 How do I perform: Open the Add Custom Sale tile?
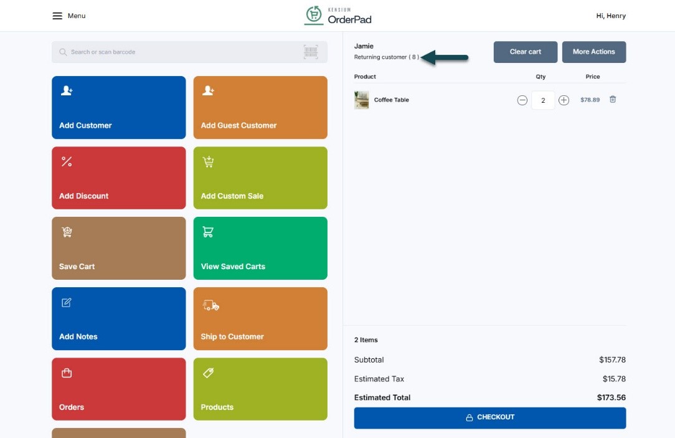click(x=260, y=178)
